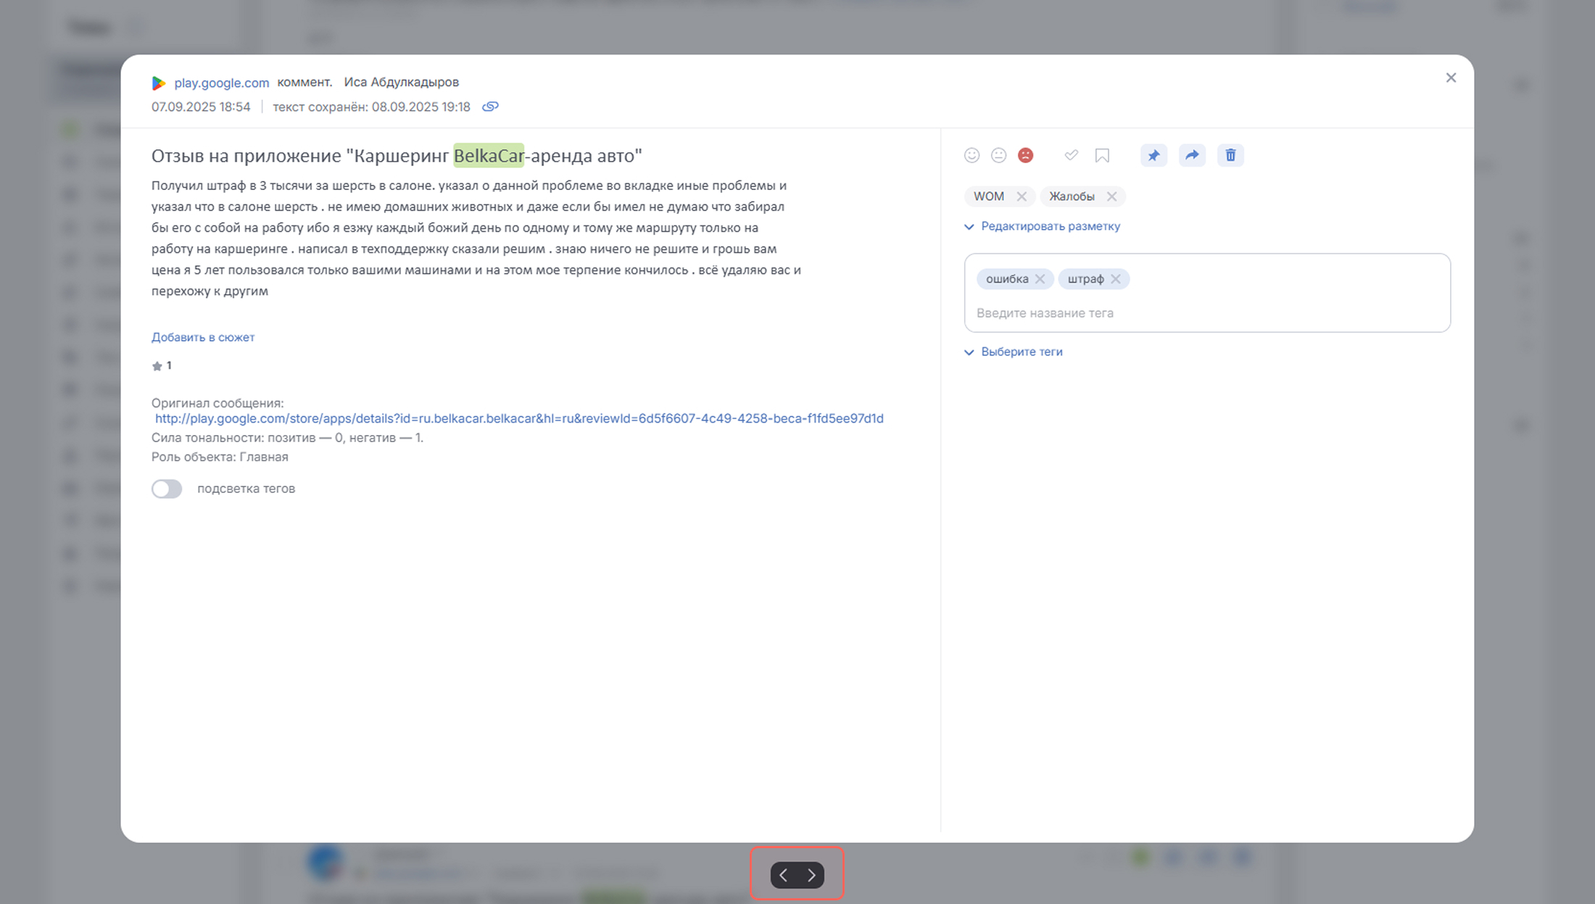1595x904 pixels.
Task: Expand Редактировать разметку section
Action: tap(1043, 226)
